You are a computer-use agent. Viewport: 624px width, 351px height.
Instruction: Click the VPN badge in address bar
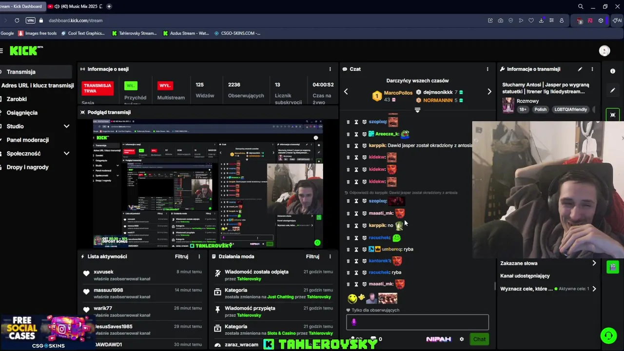pyautogui.click(x=31, y=20)
